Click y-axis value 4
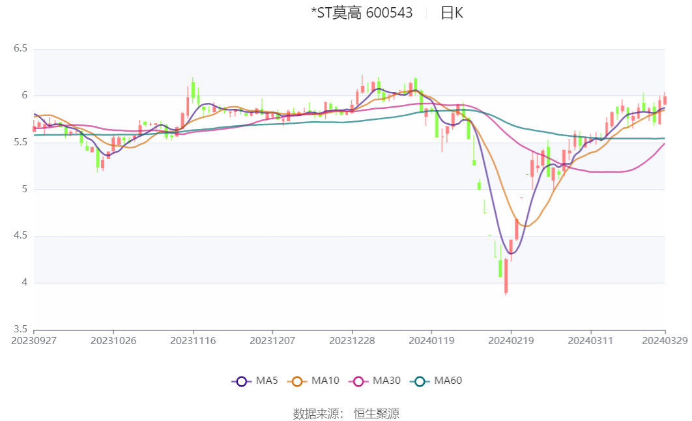Screen dimensions: 692x421 click(x=25, y=282)
